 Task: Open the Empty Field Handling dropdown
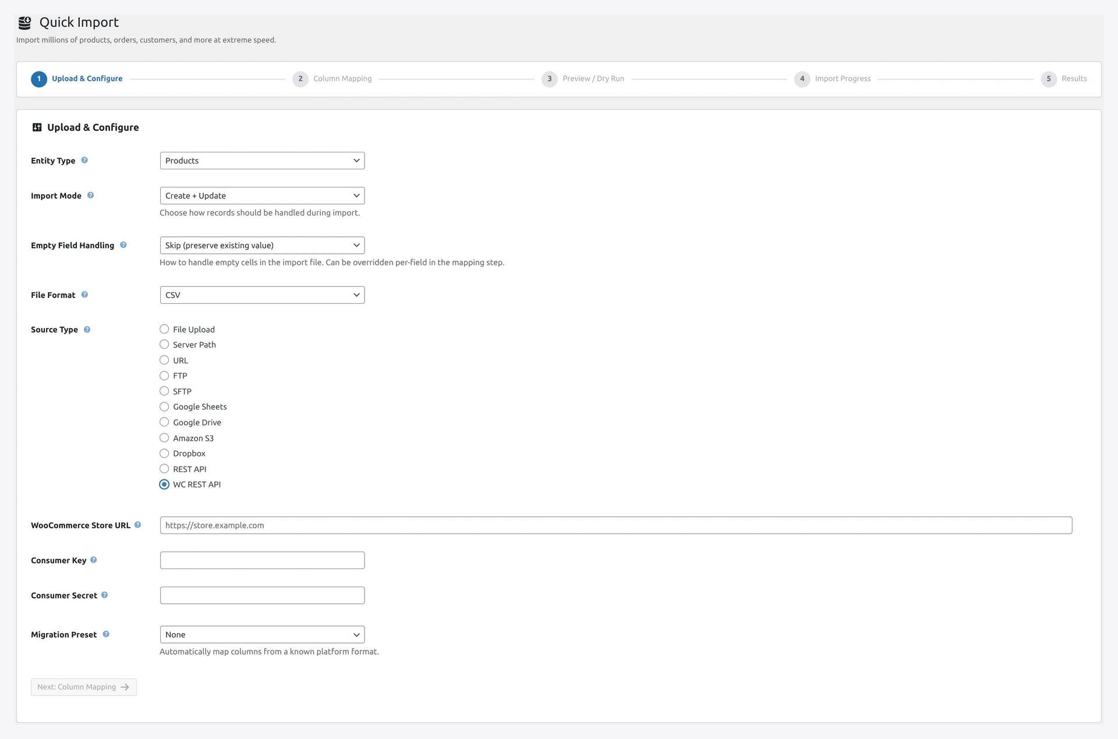[262, 245]
